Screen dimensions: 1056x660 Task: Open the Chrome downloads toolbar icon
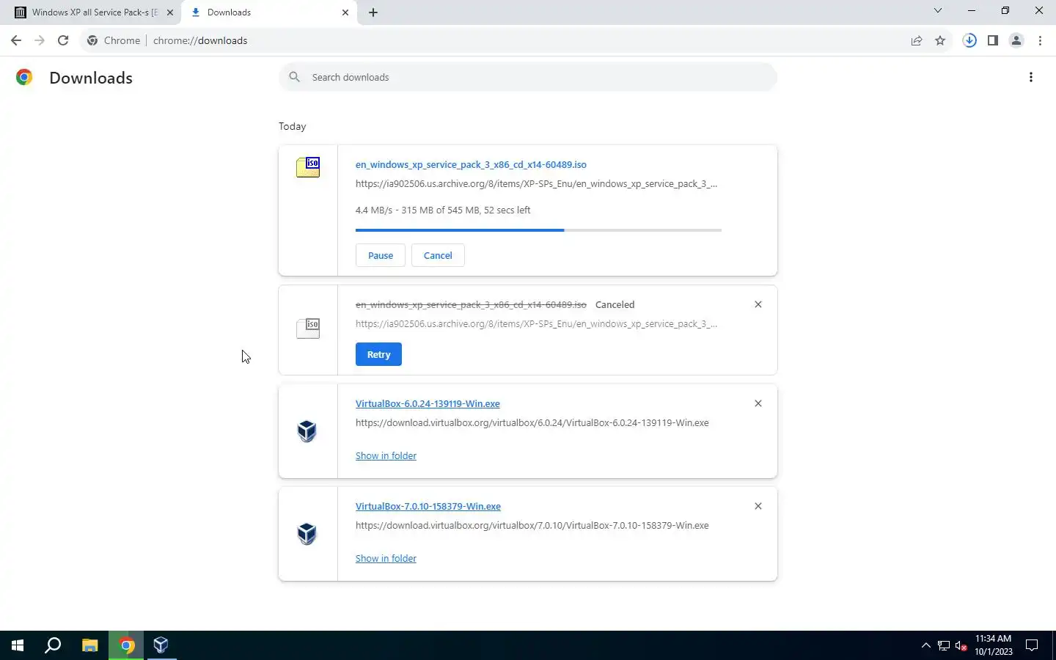[969, 40]
